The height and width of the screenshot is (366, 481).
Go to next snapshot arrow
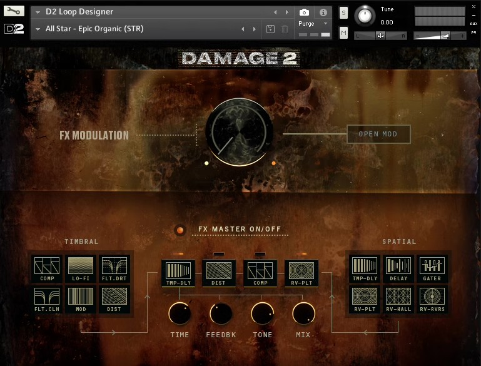[x=255, y=29]
